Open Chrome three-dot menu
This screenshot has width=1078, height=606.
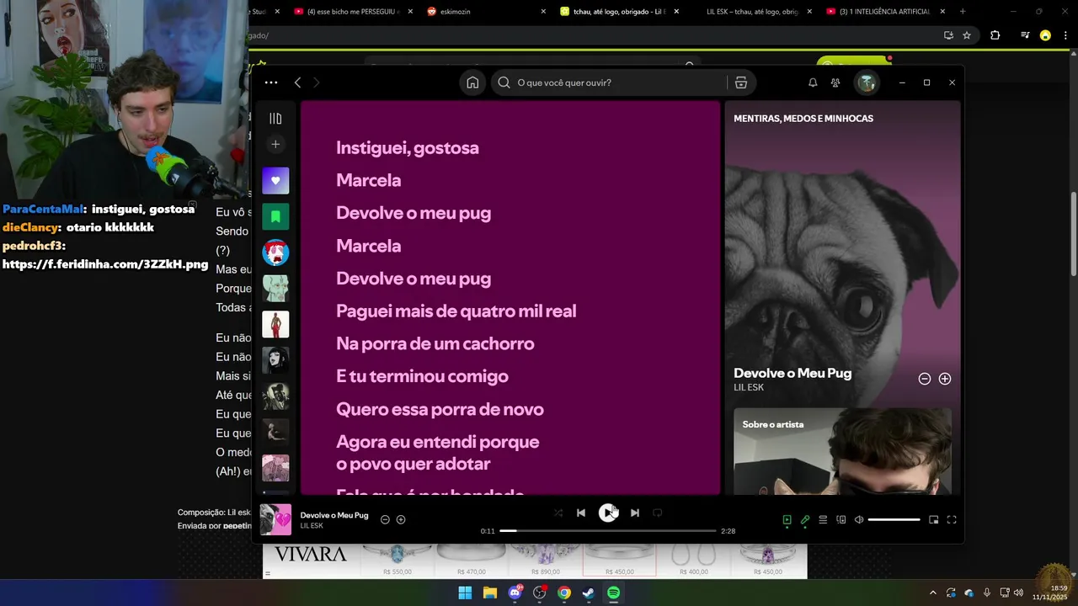point(1065,35)
